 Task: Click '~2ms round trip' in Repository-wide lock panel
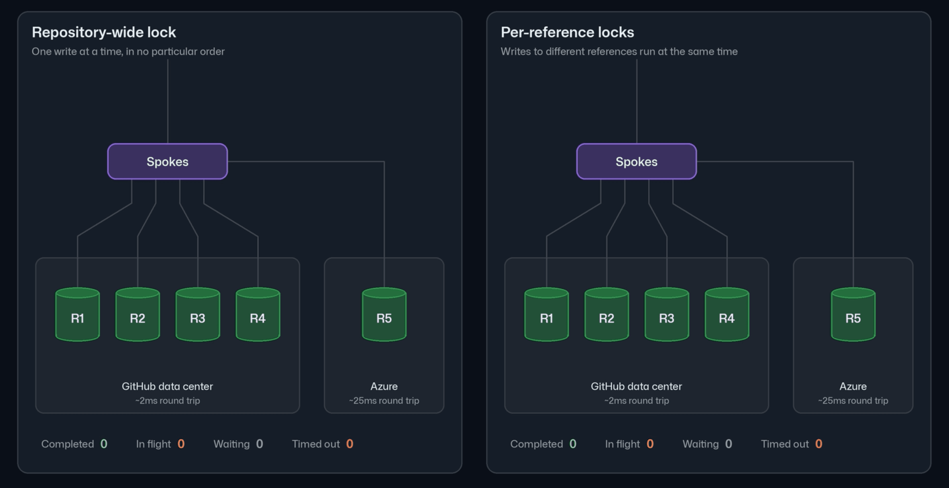168,400
